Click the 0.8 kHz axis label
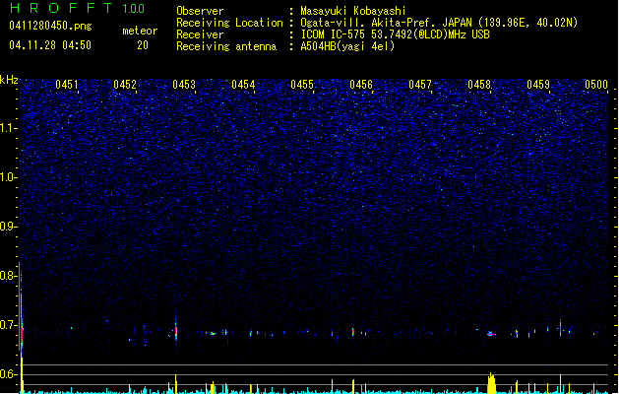This screenshot has width=619, height=394. point(8,276)
